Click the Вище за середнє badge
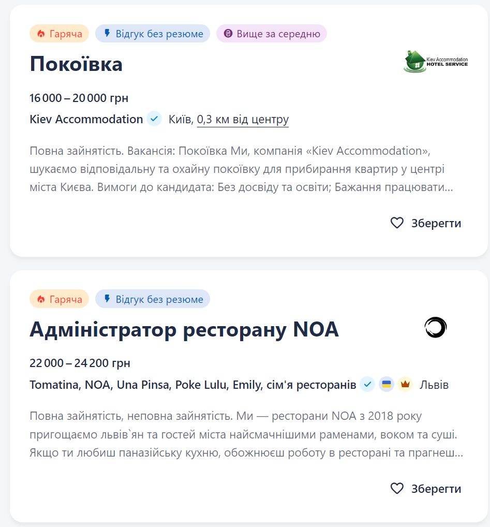 tap(271, 33)
